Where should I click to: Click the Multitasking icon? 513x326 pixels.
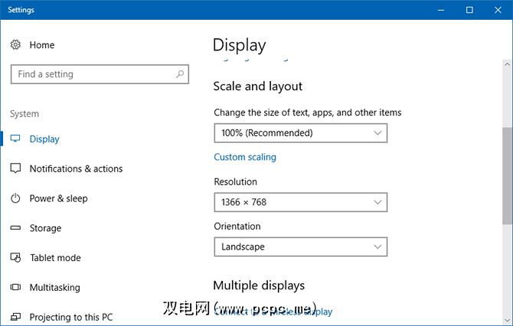pyautogui.click(x=15, y=288)
